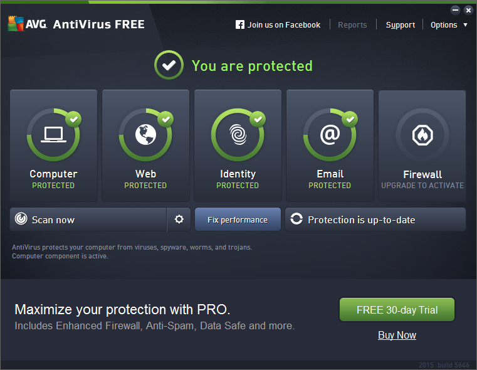Open the Firewall flame icon

422,135
